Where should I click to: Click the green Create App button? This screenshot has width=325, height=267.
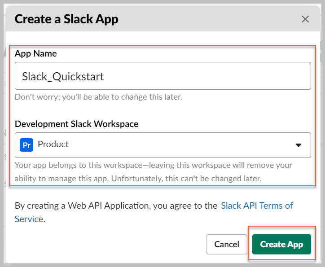281,244
